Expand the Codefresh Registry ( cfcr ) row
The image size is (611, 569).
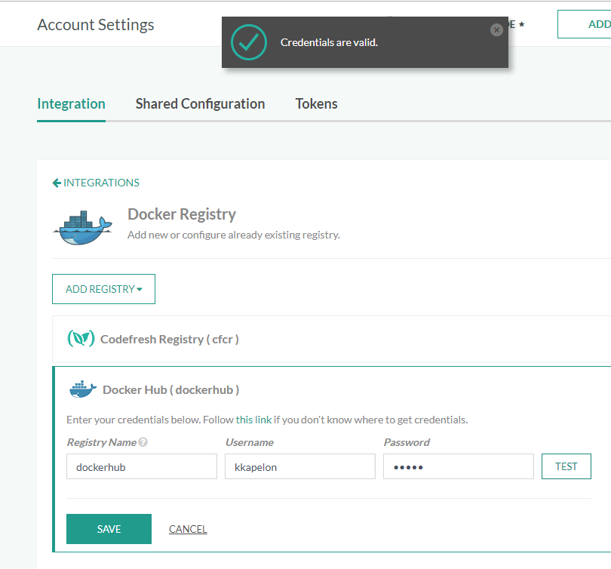[170, 339]
